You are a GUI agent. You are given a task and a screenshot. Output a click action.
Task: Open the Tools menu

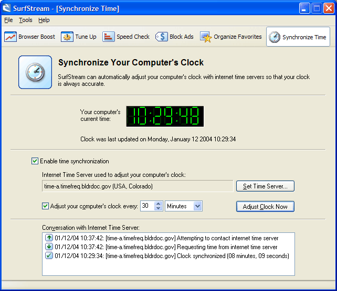(26, 20)
